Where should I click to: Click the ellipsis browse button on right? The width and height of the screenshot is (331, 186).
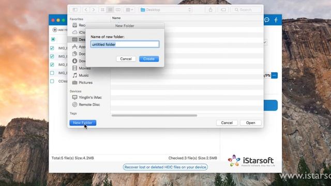click(x=275, y=75)
